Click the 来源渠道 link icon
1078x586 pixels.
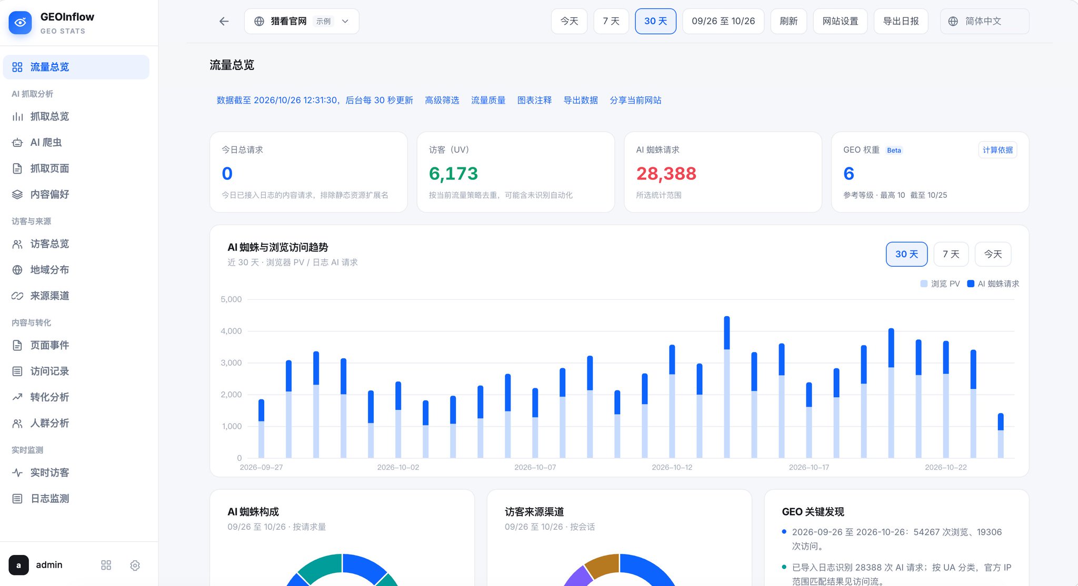[x=17, y=296]
